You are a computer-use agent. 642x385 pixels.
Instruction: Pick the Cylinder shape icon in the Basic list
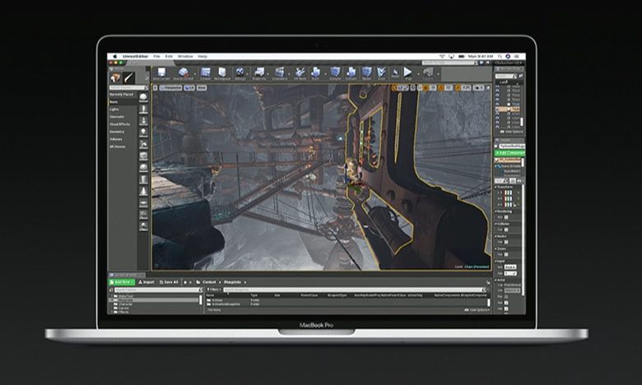pos(143,179)
